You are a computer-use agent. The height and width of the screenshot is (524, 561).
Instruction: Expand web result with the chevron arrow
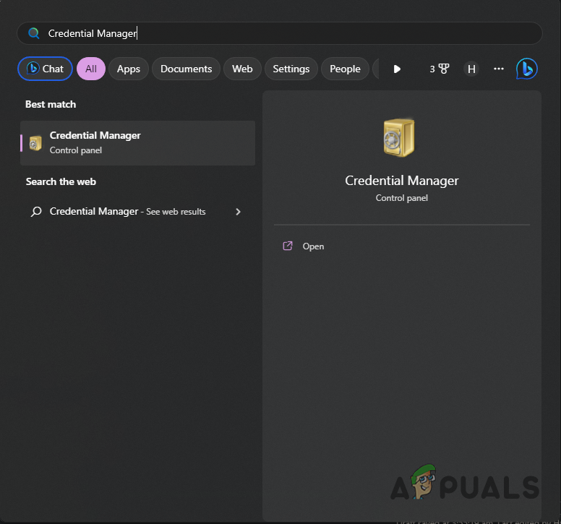coord(239,212)
